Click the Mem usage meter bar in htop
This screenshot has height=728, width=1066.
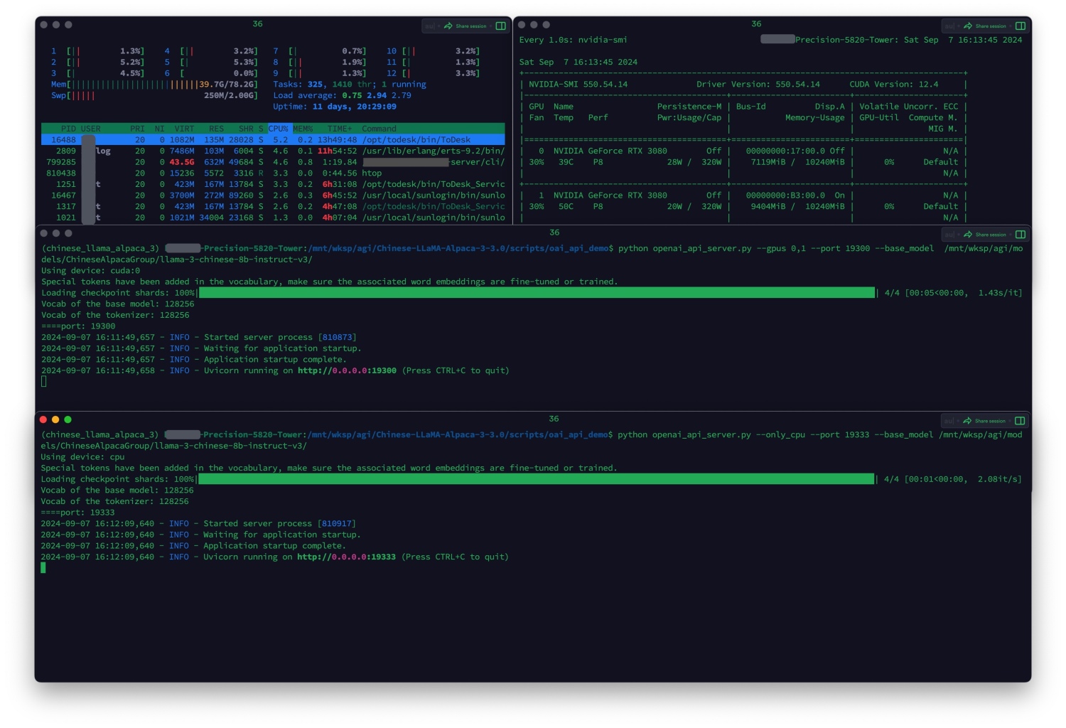(154, 85)
